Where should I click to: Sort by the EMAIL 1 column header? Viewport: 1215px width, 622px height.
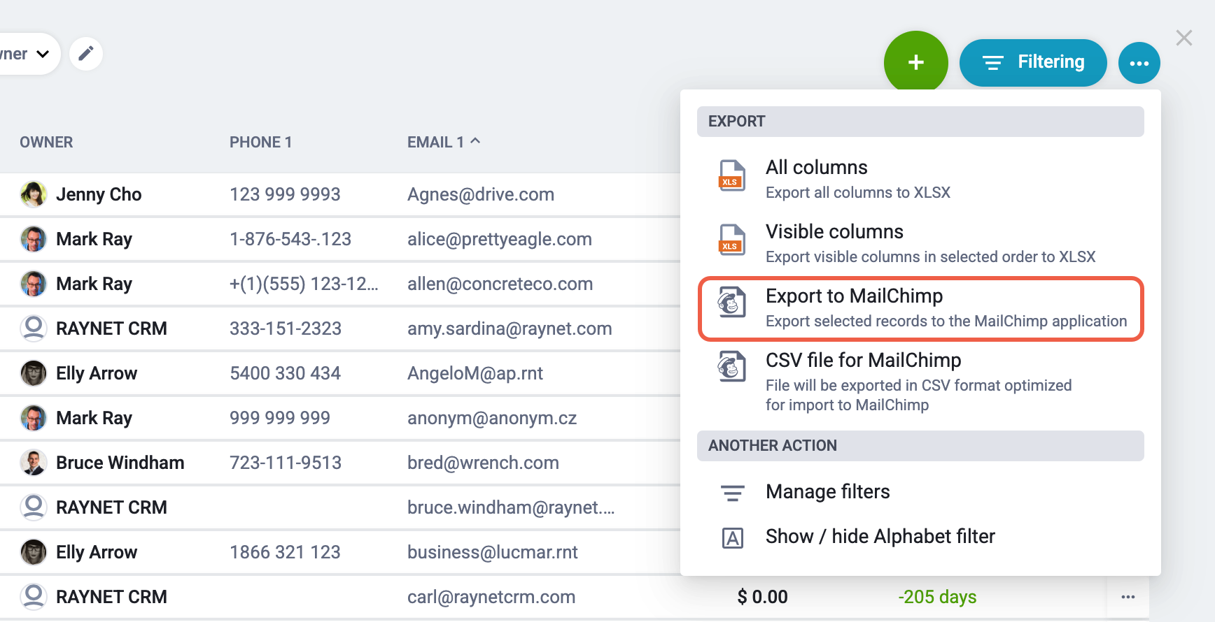point(443,142)
